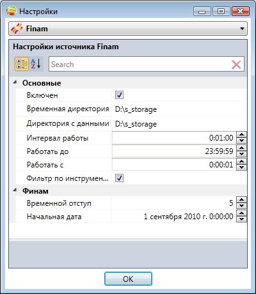Open the Finam source dropdown arrow
Screen dimensions: 256x294
(242, 29)
